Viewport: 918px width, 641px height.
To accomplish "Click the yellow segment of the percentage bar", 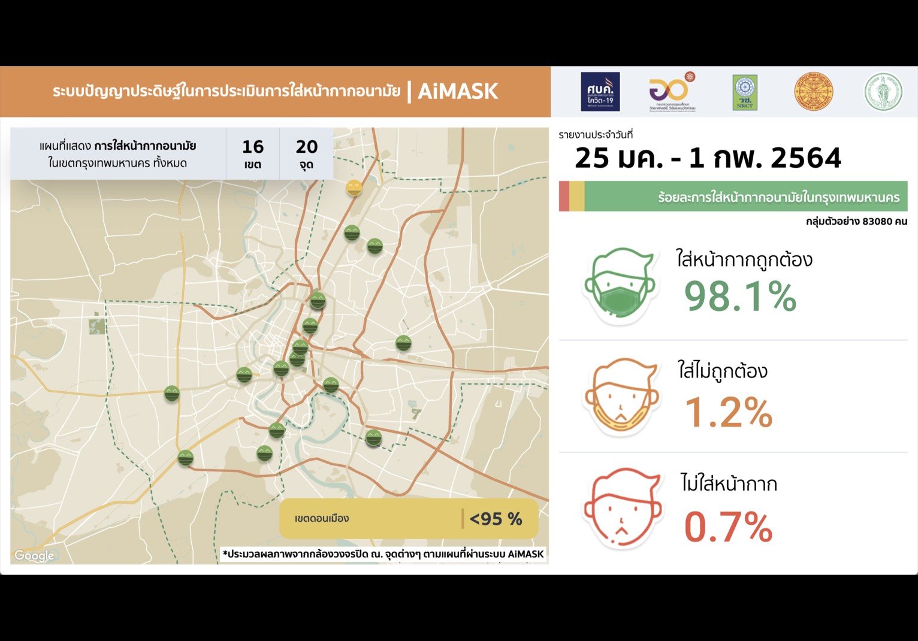I will 576,196.
